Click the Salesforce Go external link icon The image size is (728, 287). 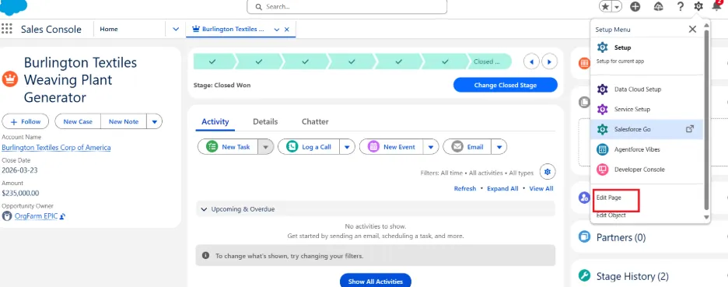(690, 129)
